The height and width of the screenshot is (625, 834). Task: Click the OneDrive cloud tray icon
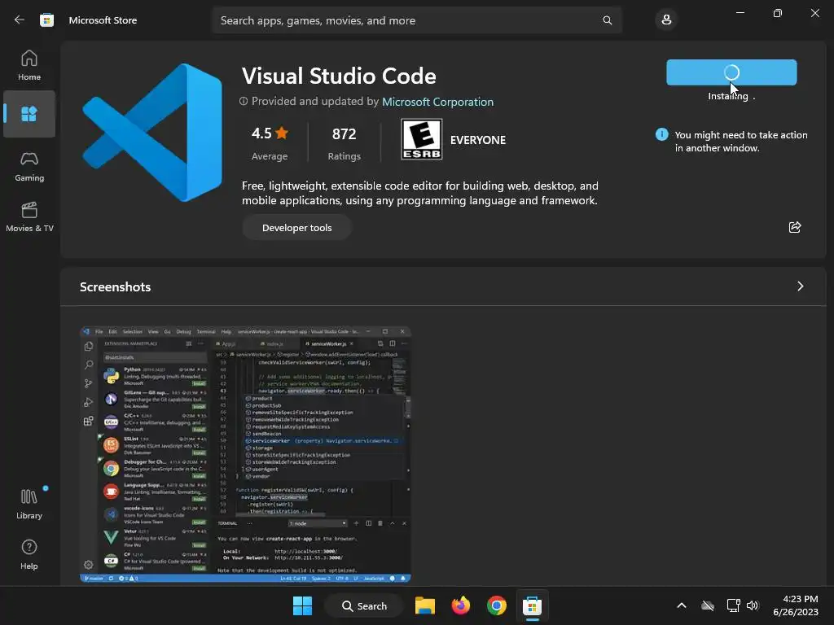tap(708, 605)
